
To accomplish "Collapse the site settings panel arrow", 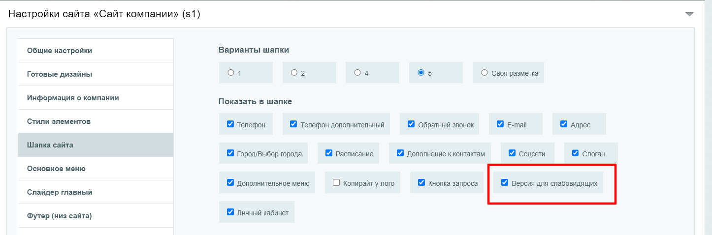I will click(x=689, y=14).
